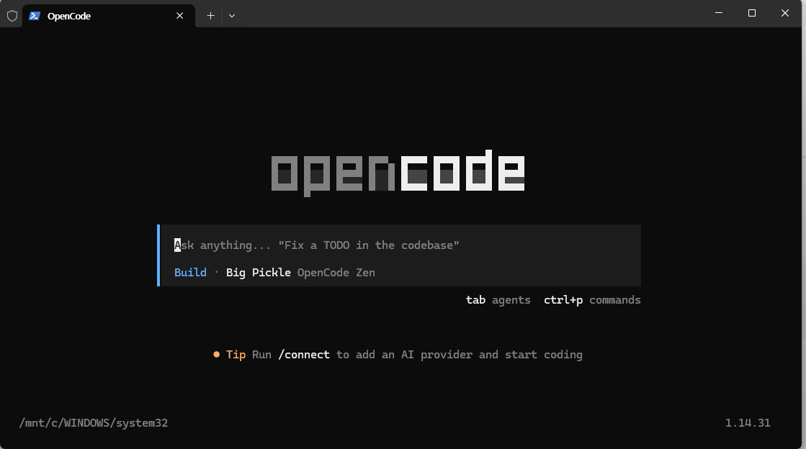The image size is (806, 449).
Task: Close the OpenCode tab
Action: tap(180, 16)
